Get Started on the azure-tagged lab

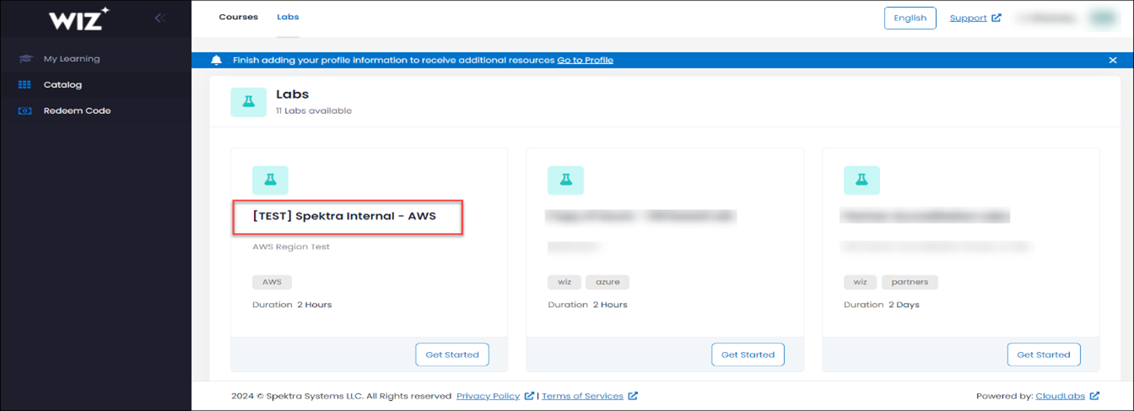[x=748, y=354]
